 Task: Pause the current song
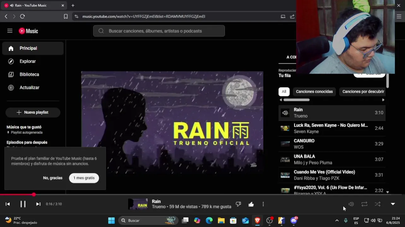click(23, 204)
